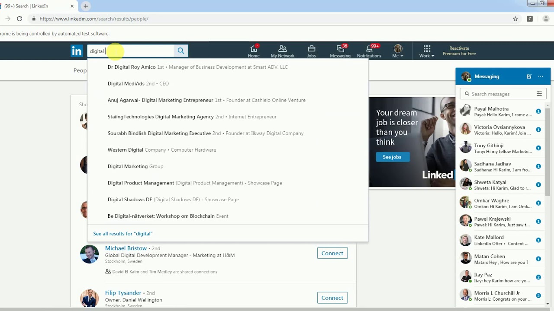Click the messaging list scrollbar
554x311 pixels.
click(548, 151)
